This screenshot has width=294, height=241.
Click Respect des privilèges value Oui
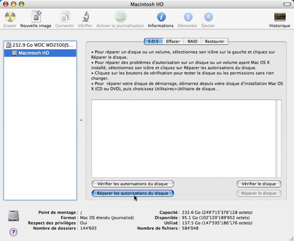(x=83, y=223)
